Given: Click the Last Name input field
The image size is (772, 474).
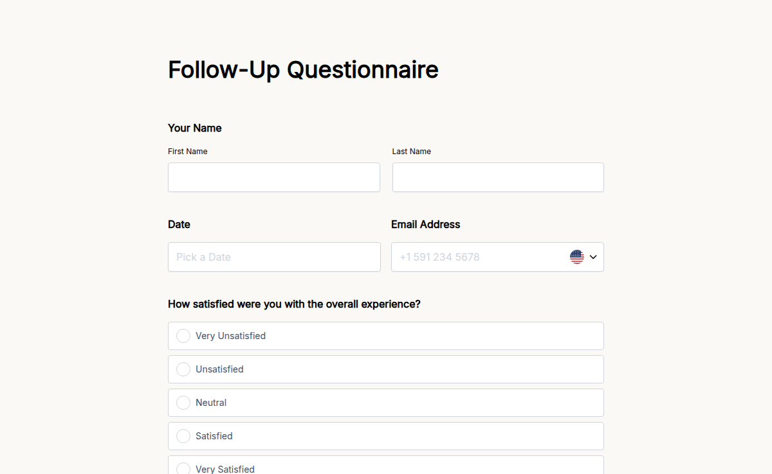Looking at the screenshot, I should click(497, 177).
